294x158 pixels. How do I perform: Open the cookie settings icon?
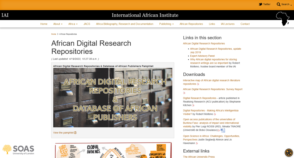point(289,153)
